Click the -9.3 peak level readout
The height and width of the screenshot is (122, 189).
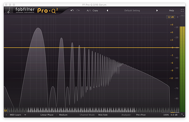click(x=182, y=16)
